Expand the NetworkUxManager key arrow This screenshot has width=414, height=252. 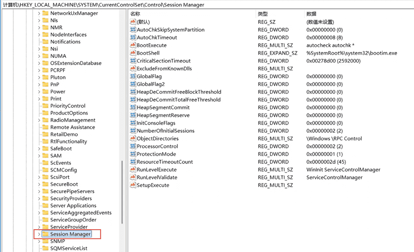pos(39,13)
